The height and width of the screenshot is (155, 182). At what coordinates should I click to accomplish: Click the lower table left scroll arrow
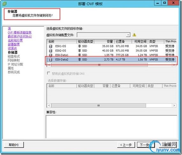49,105
